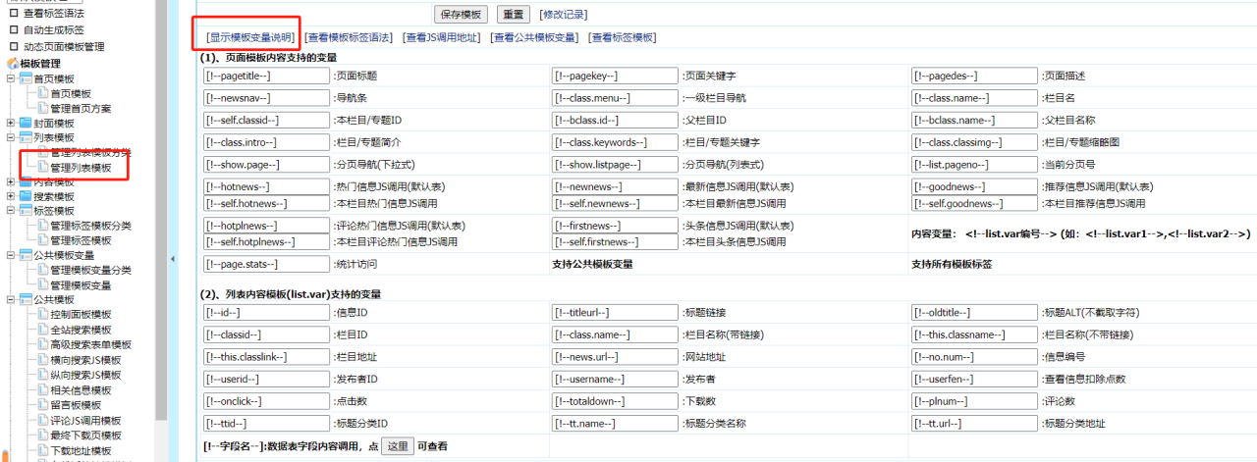Screen dimensions: 1257x462
Task: Click the folder icon of 搜索模板
Action: coord(26,196)
